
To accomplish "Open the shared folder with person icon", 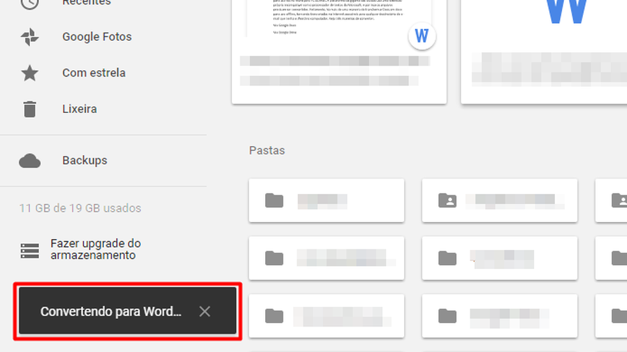I will [x=500, y=200].
